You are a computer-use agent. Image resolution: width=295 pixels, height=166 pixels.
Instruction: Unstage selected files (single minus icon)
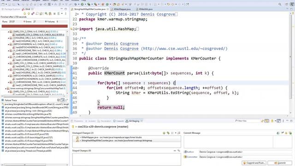(175, 151)
